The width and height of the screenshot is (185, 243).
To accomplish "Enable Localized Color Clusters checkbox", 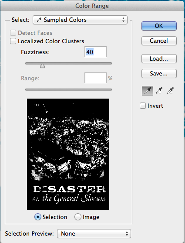I will [13, 41].
